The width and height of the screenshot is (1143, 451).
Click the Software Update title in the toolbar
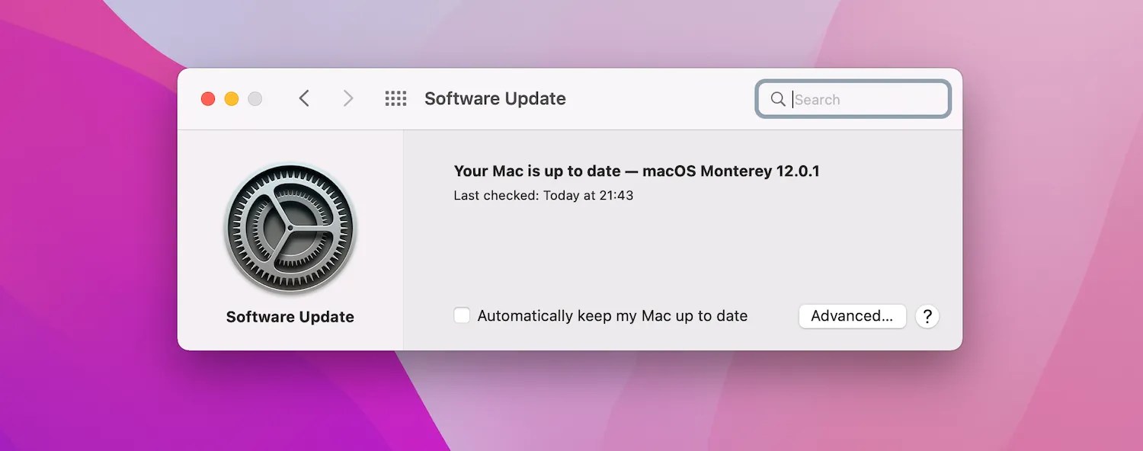[x=495, y=98]
